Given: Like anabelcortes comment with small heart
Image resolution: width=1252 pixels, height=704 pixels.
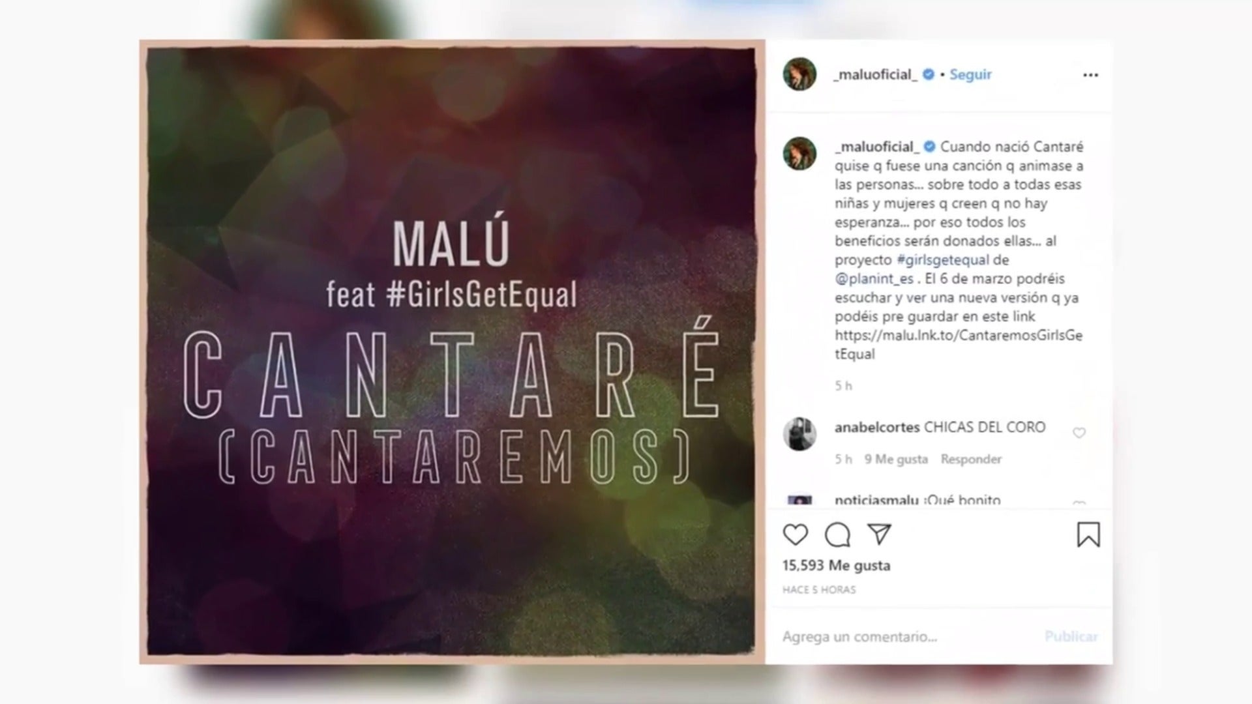Looking at the screenshot, I should 1079,433.
